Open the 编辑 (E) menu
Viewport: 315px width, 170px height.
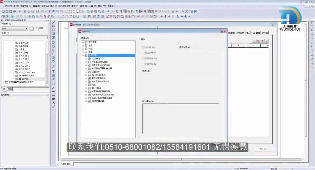tap(36, 6)
